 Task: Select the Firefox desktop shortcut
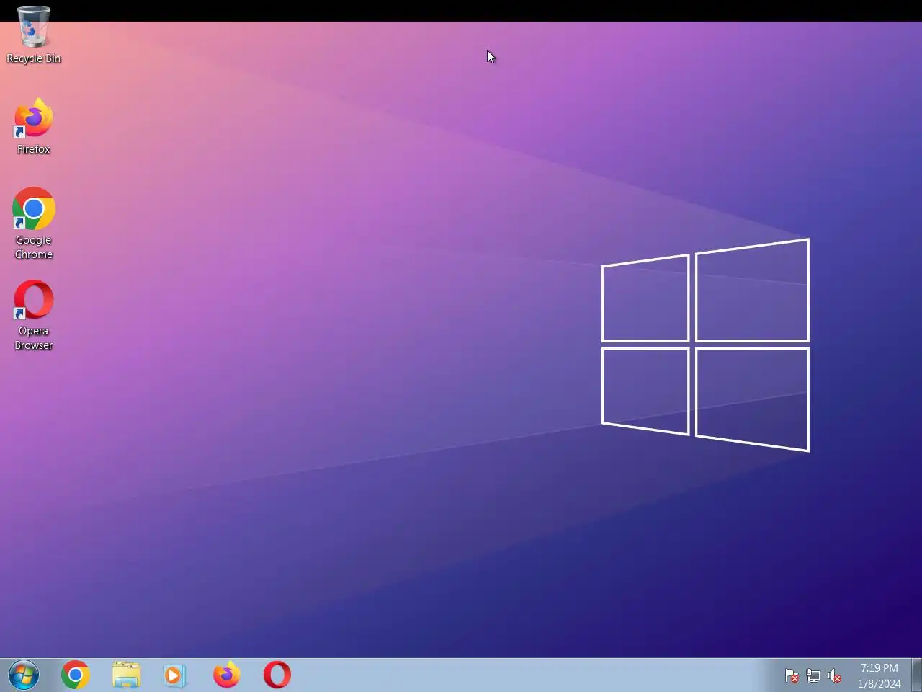pyautogui.click(x=33, y=127)
